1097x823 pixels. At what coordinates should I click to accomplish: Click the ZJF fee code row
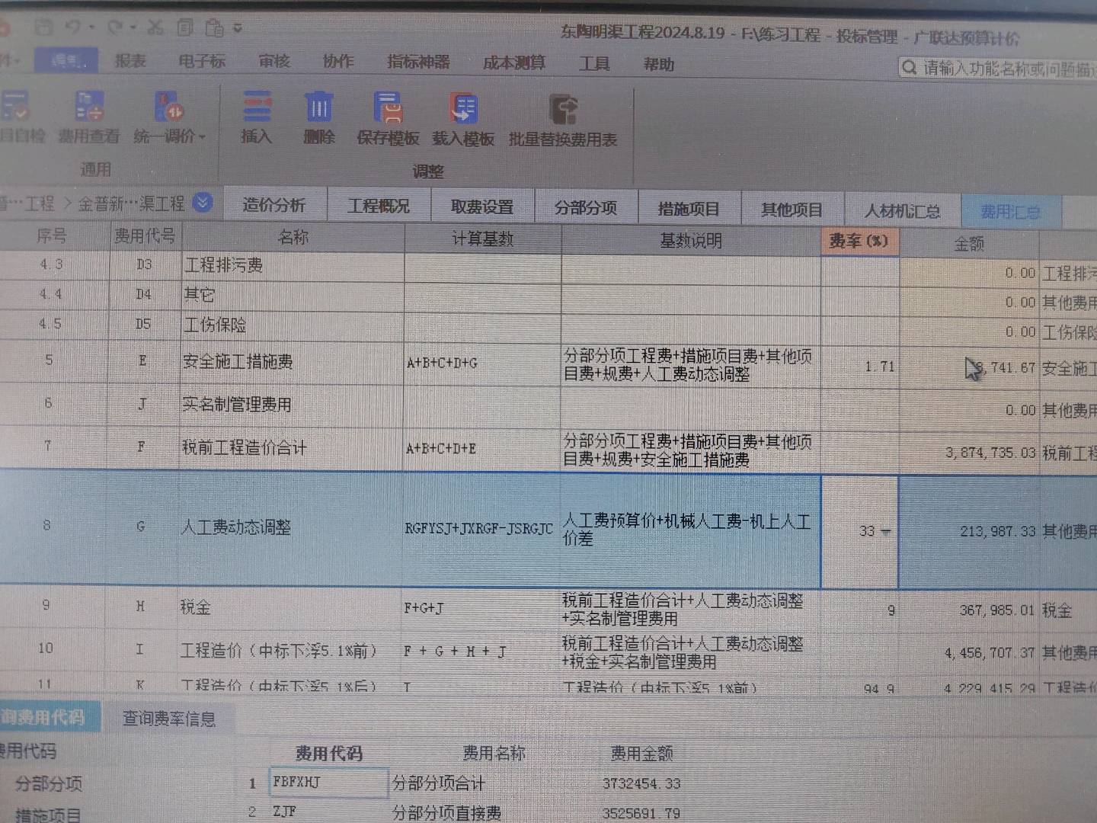click(328, 812)
